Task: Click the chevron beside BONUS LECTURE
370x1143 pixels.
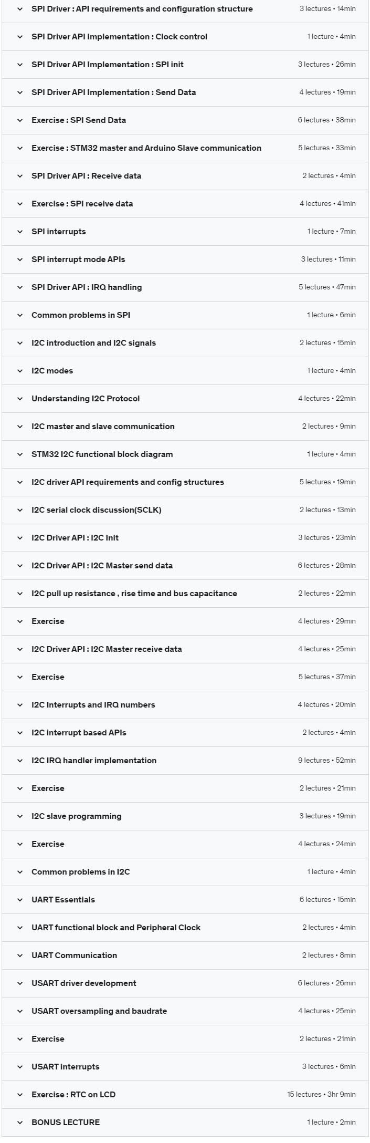Action: pos(20,1123)
